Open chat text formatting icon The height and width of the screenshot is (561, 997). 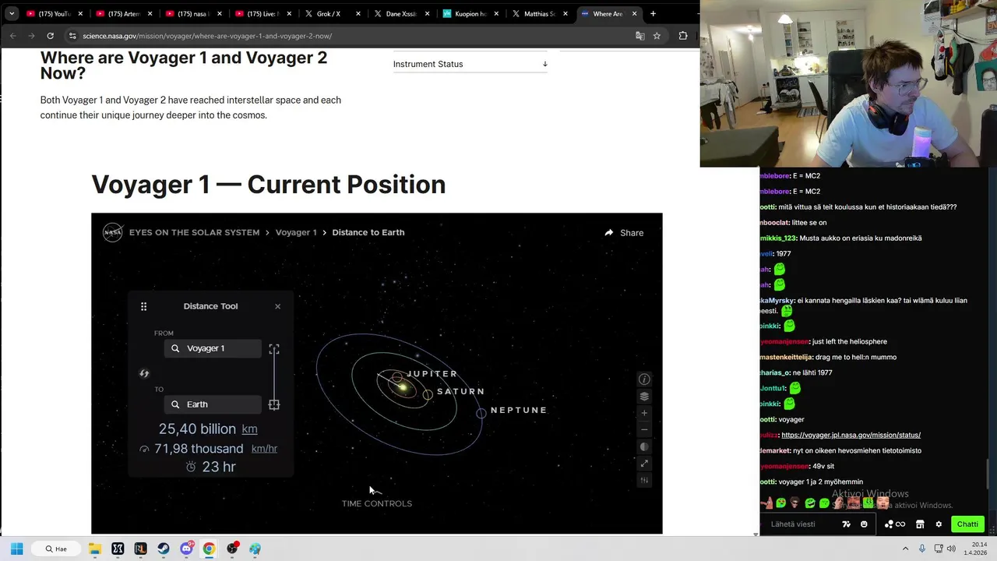(847, 524)
